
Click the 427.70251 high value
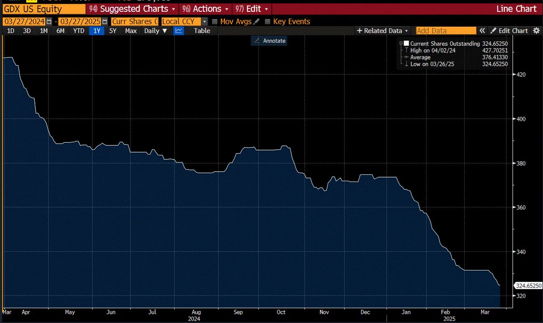[495, 50]
